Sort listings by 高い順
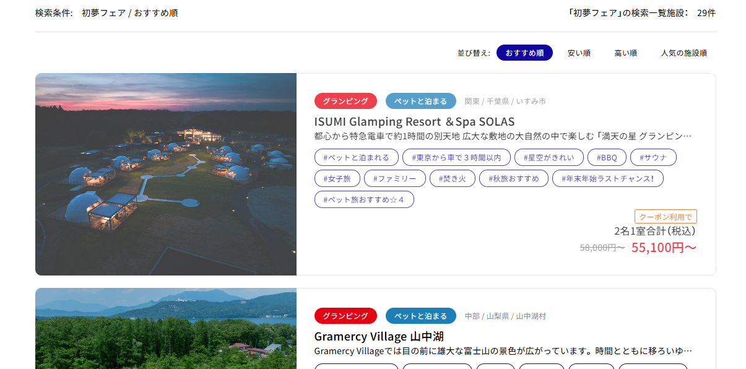This screenshot has width=746, height=369. click(625, 53)
